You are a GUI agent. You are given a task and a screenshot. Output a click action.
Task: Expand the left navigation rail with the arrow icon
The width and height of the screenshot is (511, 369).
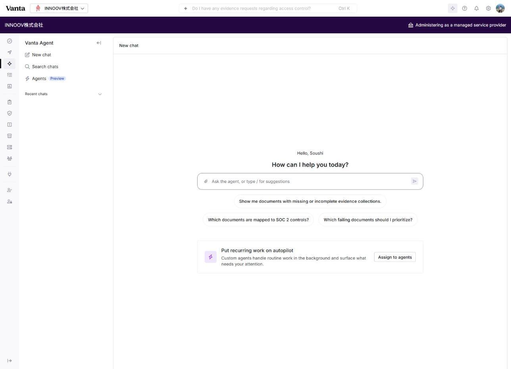click(x=10, y=361)
